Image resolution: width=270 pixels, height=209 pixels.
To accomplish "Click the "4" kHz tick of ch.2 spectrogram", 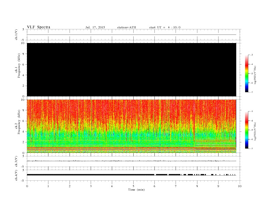I will (x=24, y=131).
